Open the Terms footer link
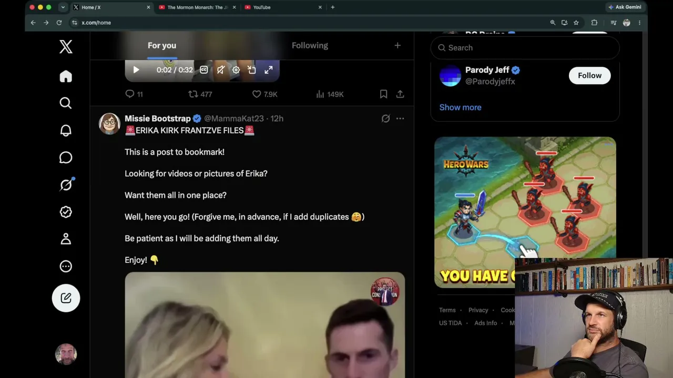Image resolution: width=673 pixels, height=378 pixels. pos(447,310)
